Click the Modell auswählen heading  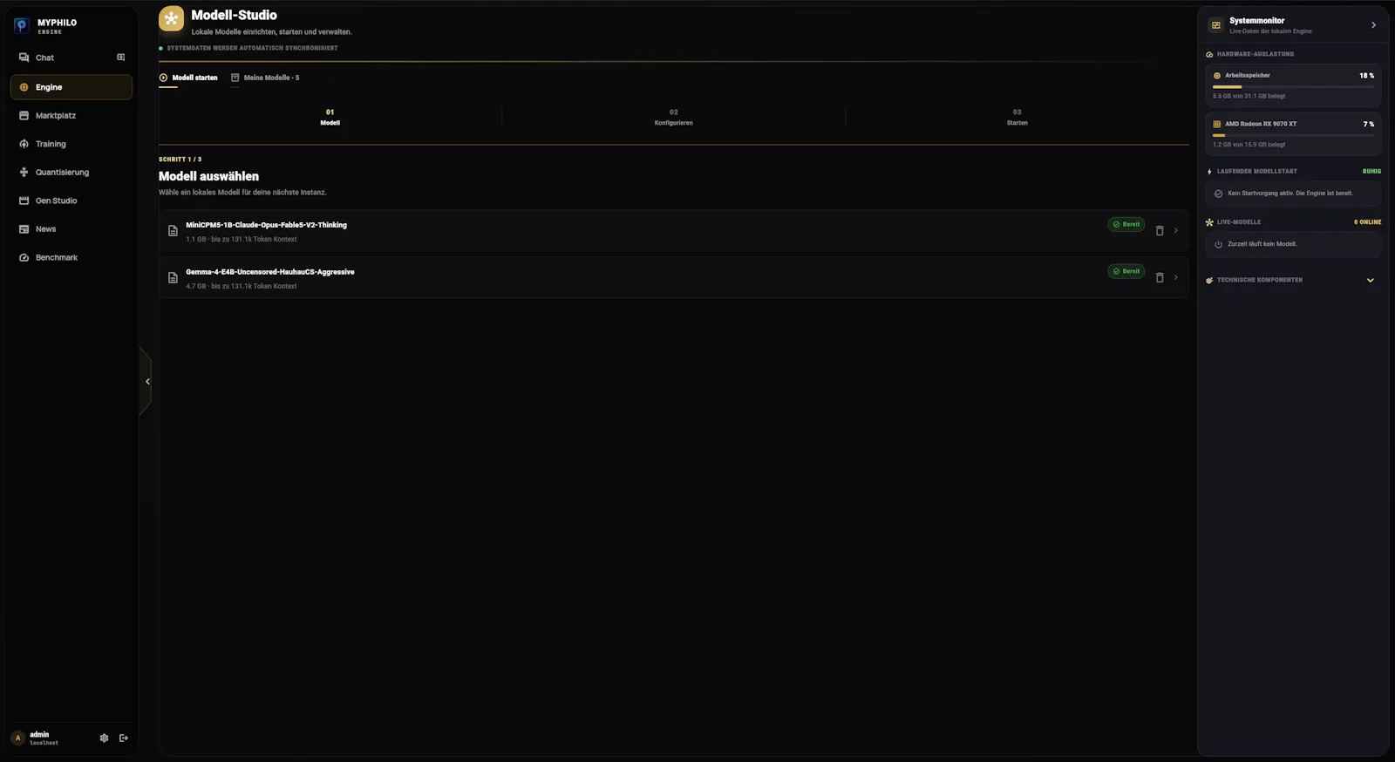[208, 176]
